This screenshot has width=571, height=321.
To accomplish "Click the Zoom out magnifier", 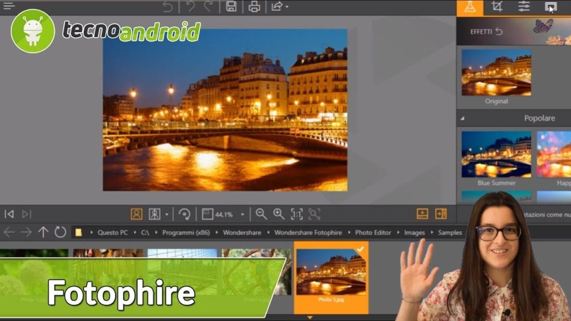I will (261, 214).
